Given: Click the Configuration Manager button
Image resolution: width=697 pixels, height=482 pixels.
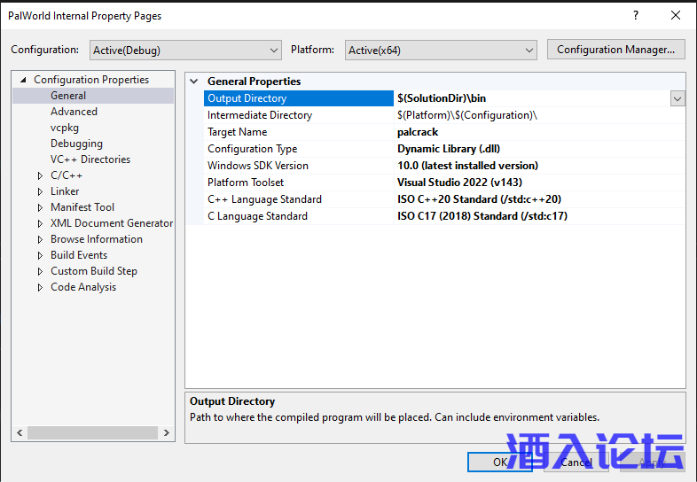Looking at the screenshot, I should pos(615,50).
